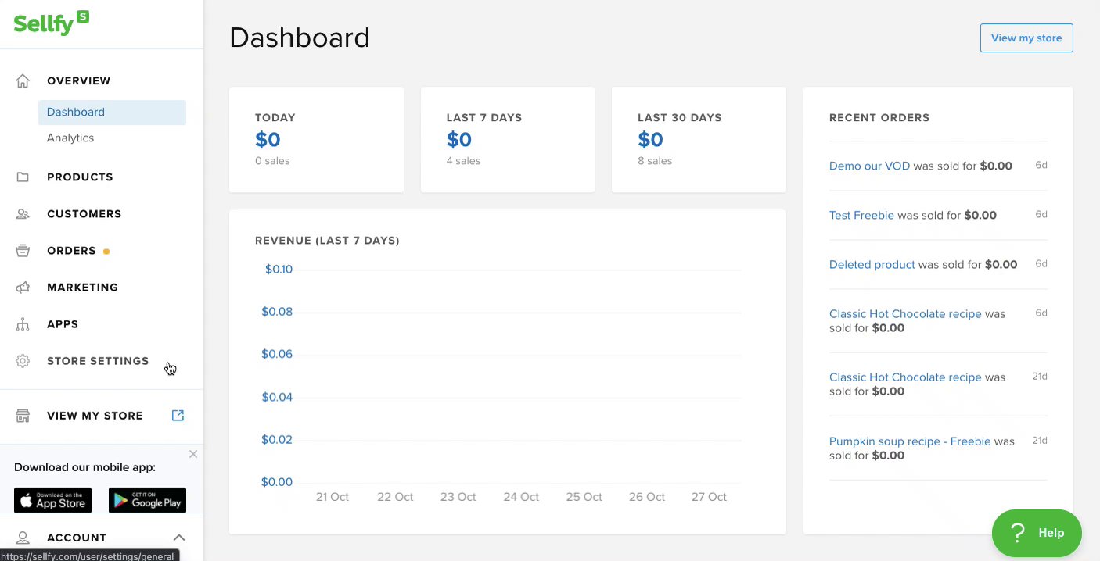
Task: Open the Demo our VOD order link
Action: (x=869, y=166)
